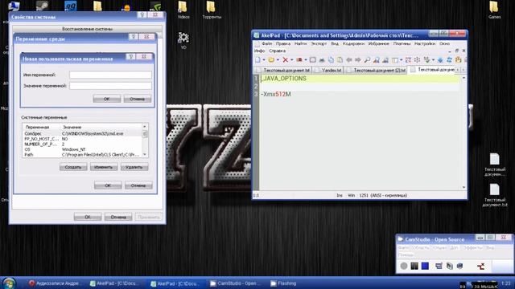This screenshot has height=289, width=515.
Task: Click the window layout icon in AkelPad toolbar
Action: 395,59
